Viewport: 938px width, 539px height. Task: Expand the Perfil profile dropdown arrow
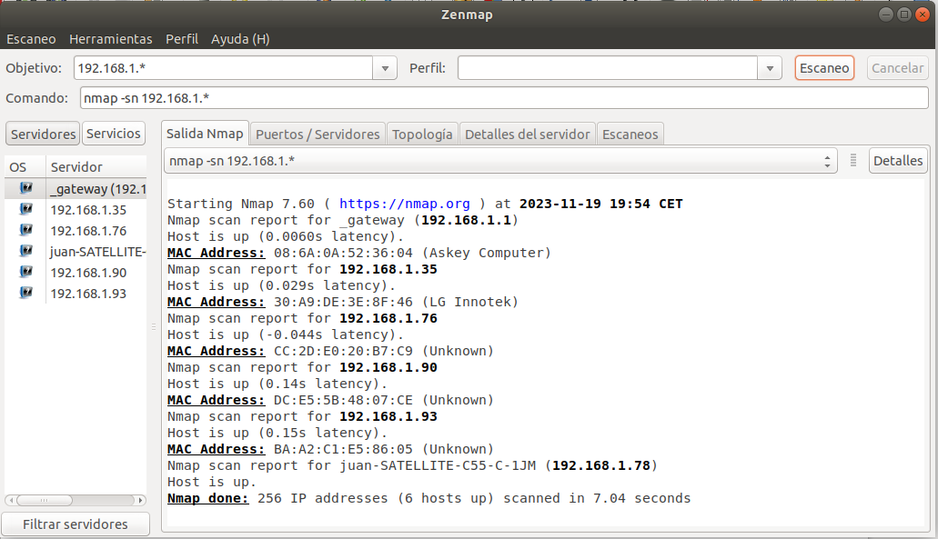click(x=771, y=68)
